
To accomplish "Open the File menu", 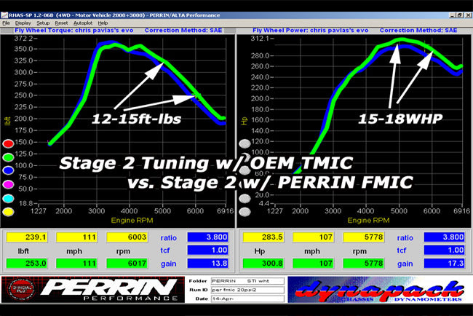I will 7,23.
